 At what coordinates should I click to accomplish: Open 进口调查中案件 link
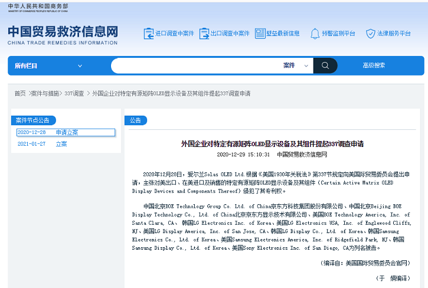point(175,34)
